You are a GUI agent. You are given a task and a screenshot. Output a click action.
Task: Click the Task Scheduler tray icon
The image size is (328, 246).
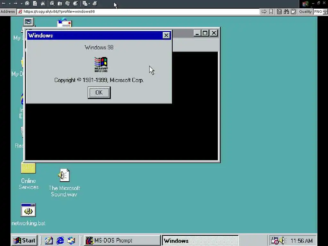click(x=275, y=241)
